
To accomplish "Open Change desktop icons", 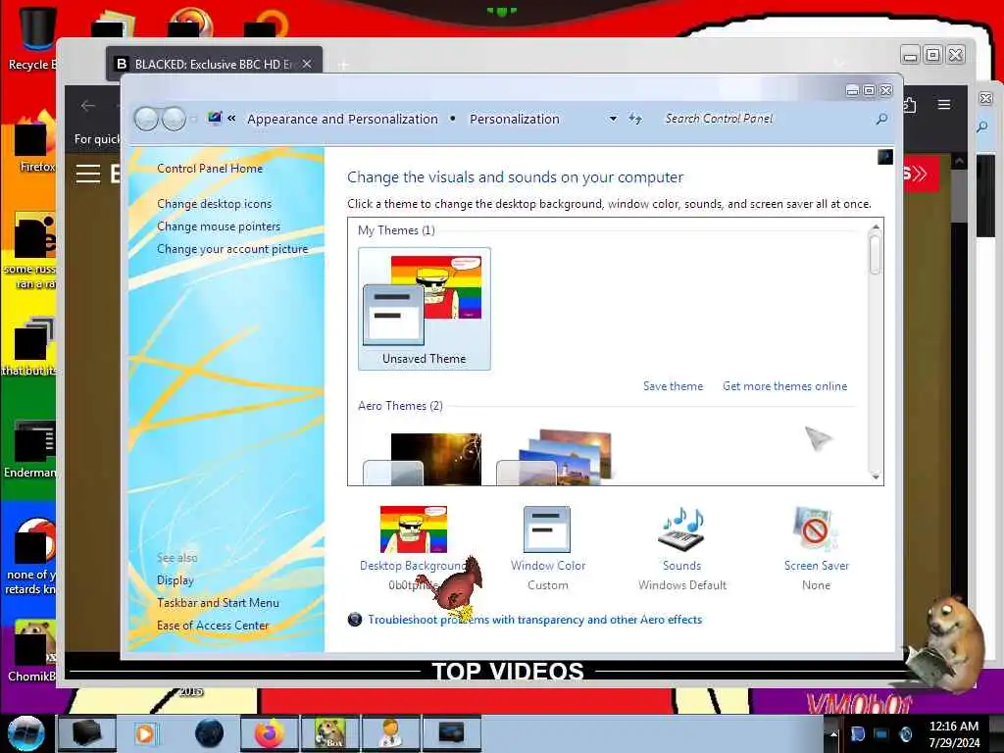I will [214, 204].
